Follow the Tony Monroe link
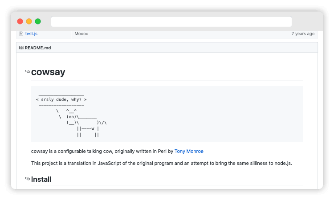The height and width of the screenshot is (200, 334). coord(189,151)
